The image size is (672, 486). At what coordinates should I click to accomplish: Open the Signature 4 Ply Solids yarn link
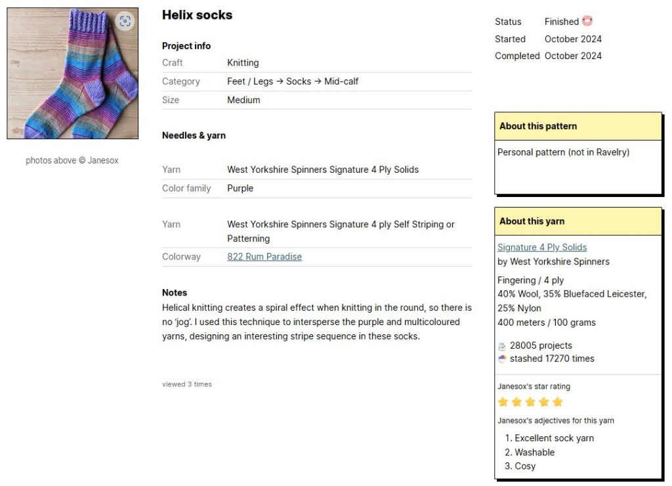tap(542, 248)
